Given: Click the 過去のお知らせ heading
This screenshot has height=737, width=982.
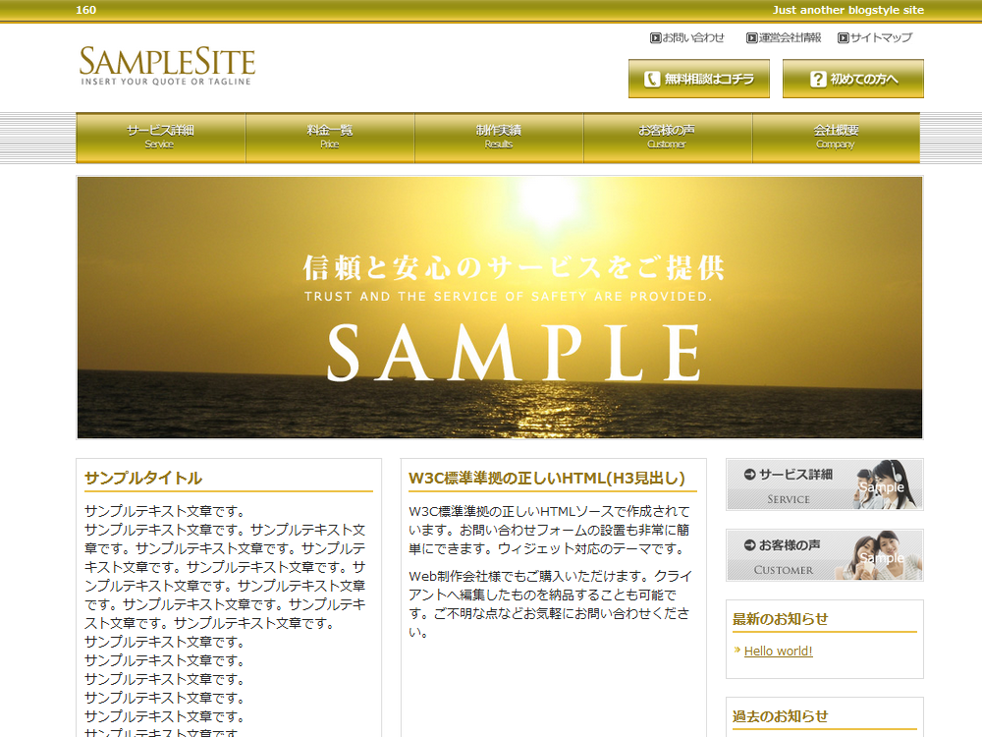Looking at the screenshot, I should click(781, 716).
